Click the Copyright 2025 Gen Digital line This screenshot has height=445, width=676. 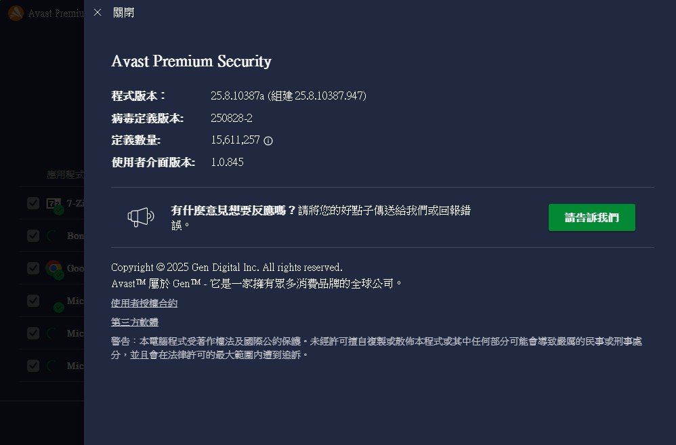(x=227, y=267)
